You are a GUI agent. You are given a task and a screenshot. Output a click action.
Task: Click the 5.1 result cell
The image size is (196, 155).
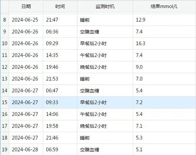click(164, 150)
